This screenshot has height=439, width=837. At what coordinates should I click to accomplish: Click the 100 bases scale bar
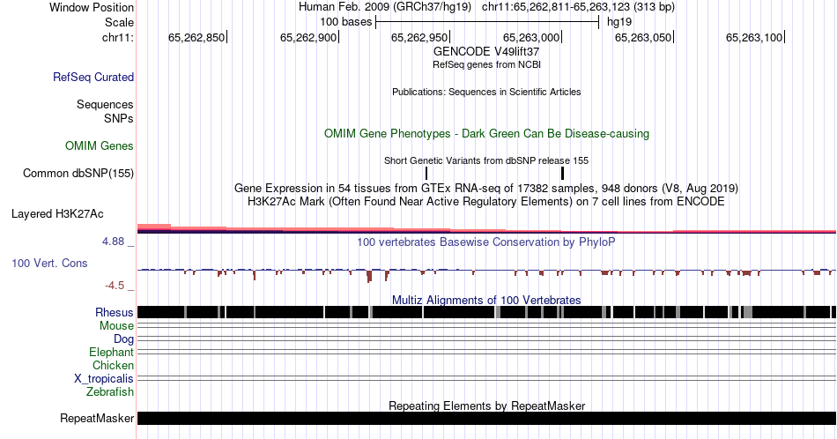click(487, 22)
